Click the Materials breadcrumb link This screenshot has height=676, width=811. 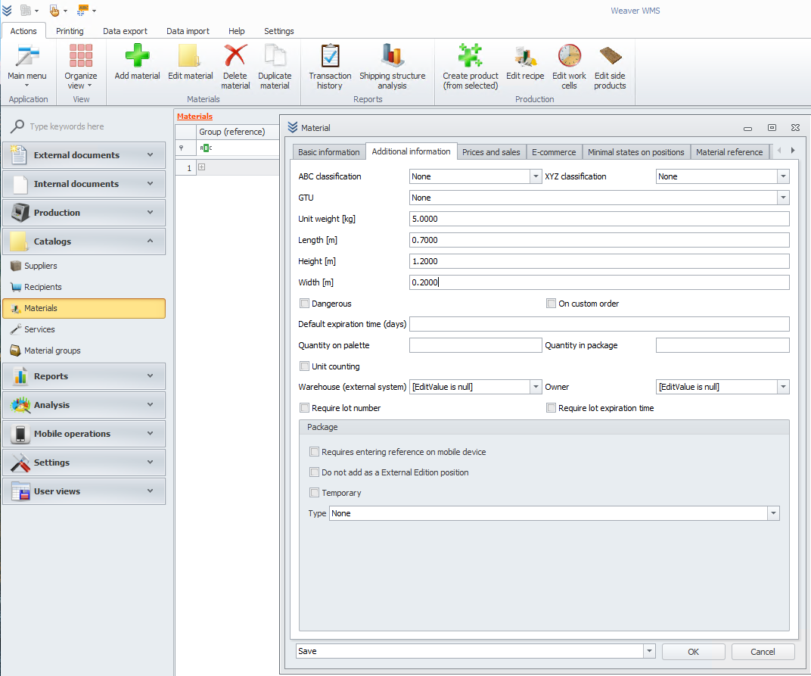pyautogui.click(x=194, y=117)
